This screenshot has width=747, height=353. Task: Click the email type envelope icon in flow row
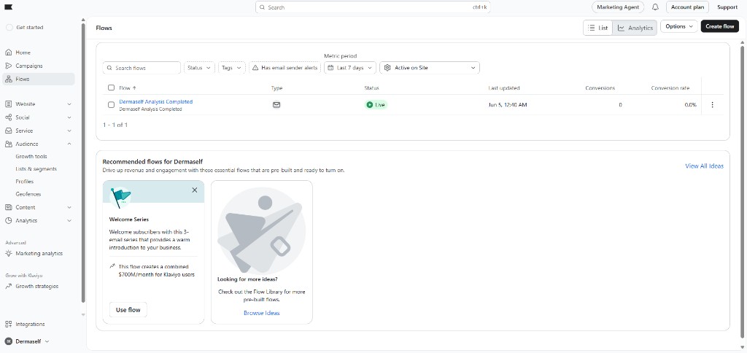point(276,105)
